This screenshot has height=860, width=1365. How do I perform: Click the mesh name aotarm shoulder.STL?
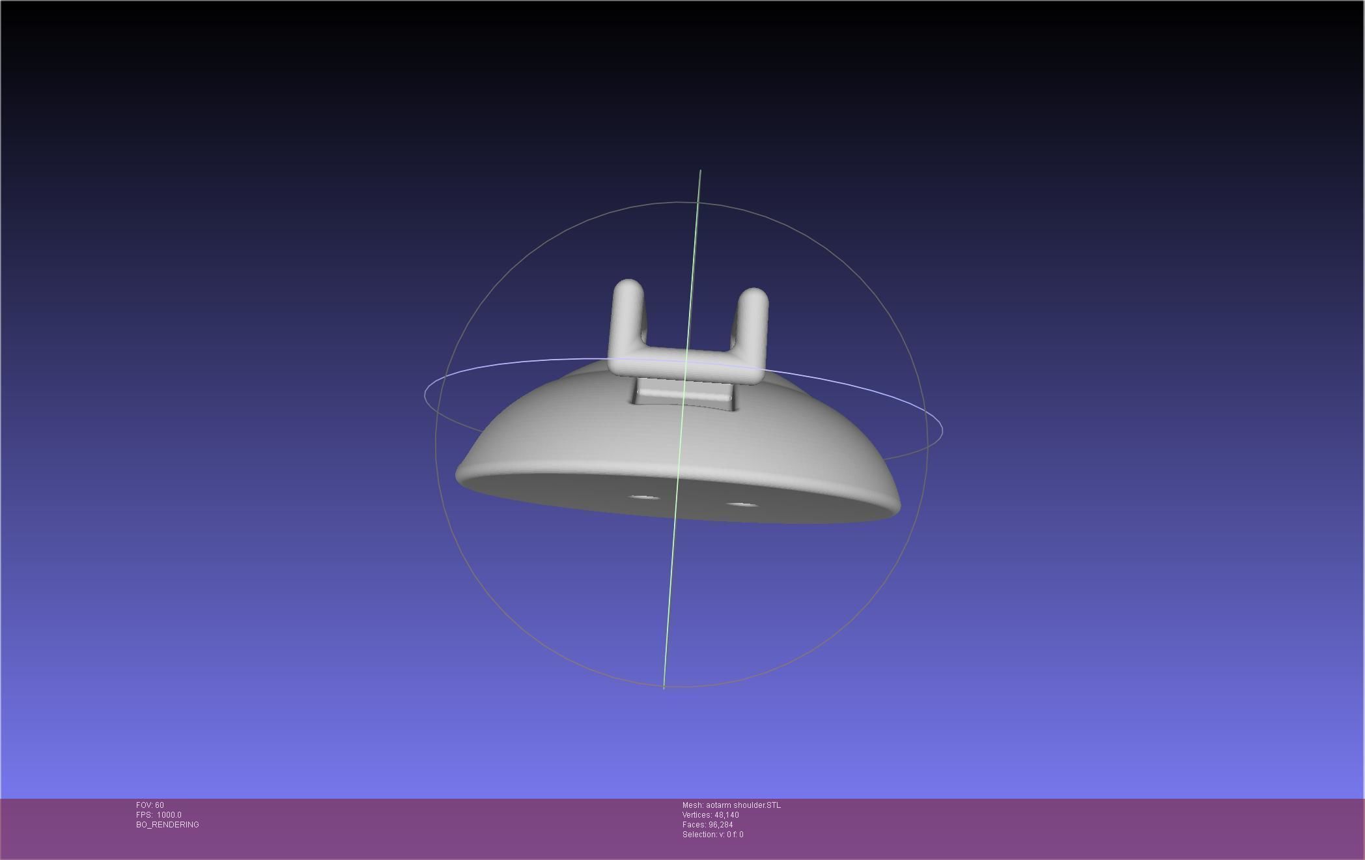click(x=731, y=805)
